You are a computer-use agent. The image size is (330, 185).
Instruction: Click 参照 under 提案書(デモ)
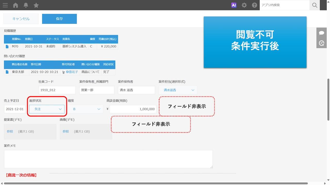tap(10, 131)
